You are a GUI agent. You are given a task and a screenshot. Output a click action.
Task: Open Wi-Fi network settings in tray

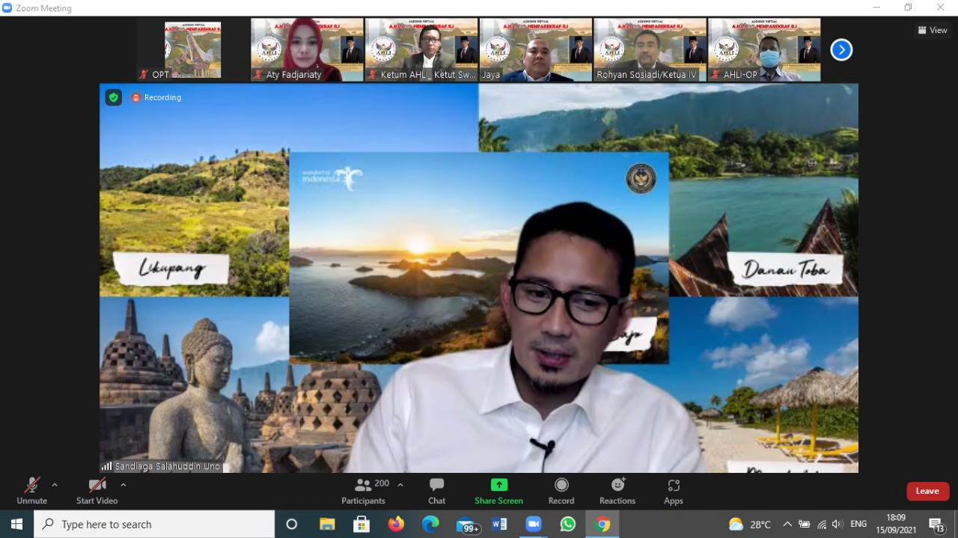822,525
